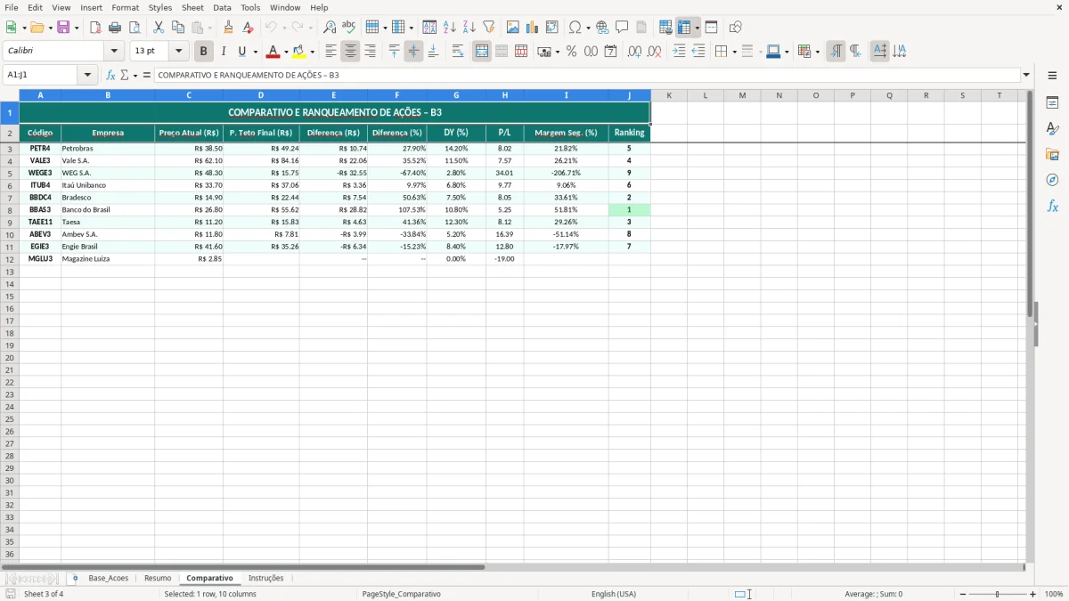Expand the background color dropdown arrow
The height and width of the screenshot is (601, 1069).
pyautogui.click(x=313, y=52)
